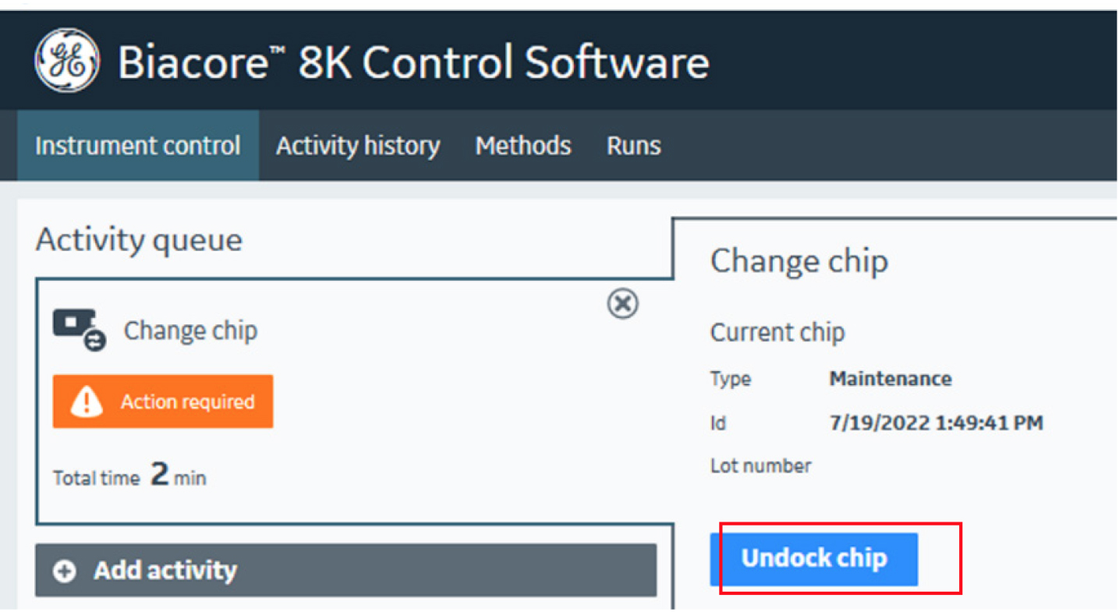This screenshot has height=612, width=1119.
Task: Click the plus icon beside Add activity
Action: (64, 571)
